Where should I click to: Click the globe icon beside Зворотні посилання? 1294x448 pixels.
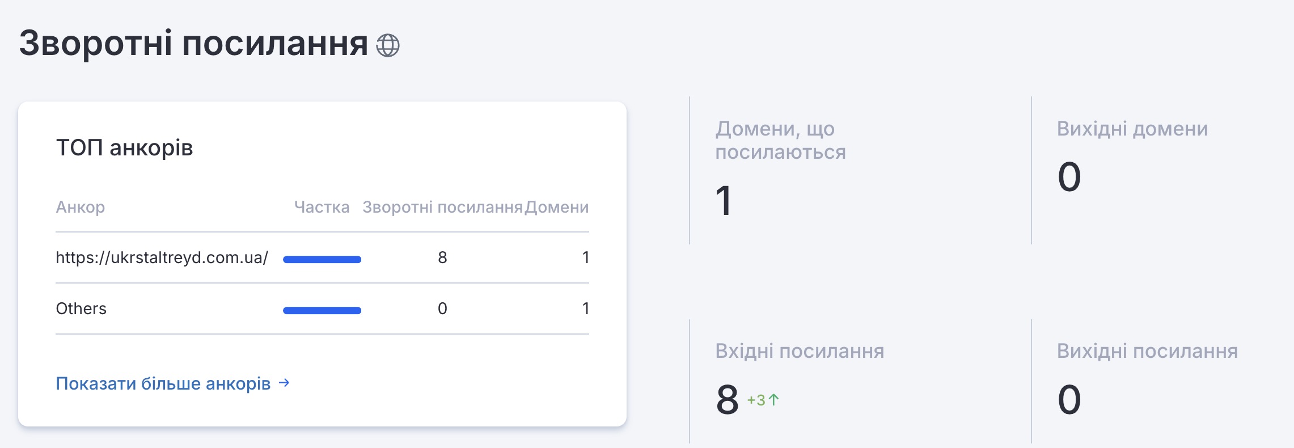388,45
